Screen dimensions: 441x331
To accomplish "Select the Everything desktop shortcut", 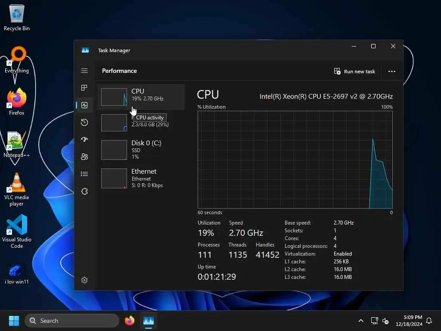I will [x=17, y=59].
